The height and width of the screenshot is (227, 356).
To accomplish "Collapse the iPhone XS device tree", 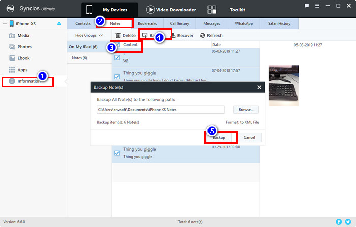I will coord(5,24).
